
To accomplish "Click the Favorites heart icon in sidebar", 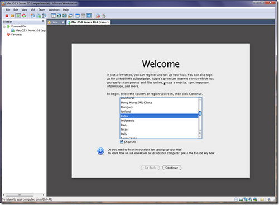I will coord(8,35).
